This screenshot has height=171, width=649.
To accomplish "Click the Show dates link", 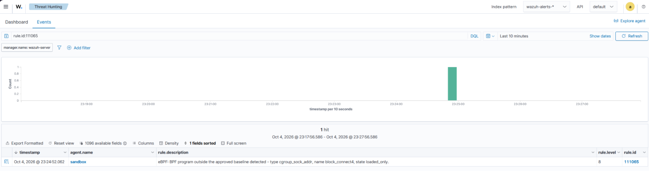I will point(600,36).
